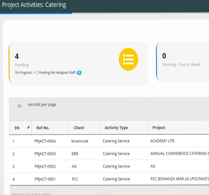Open reference PRJACT-0004 in the table

45,141
